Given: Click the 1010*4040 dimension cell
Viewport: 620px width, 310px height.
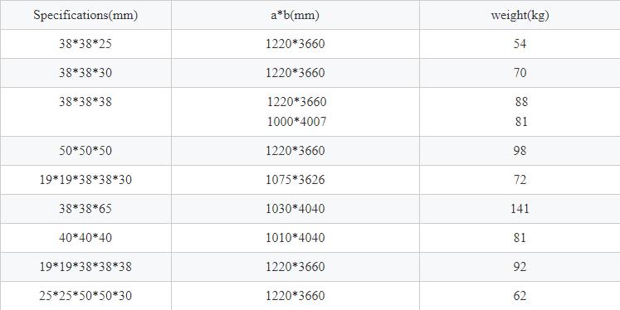Looking at the screenshot, I should pyautogui.click(x=295, y=238).
